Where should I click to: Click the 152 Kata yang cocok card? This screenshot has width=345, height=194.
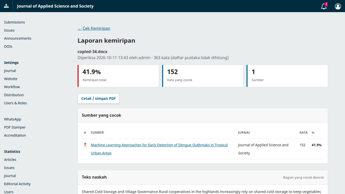[203, 76]
